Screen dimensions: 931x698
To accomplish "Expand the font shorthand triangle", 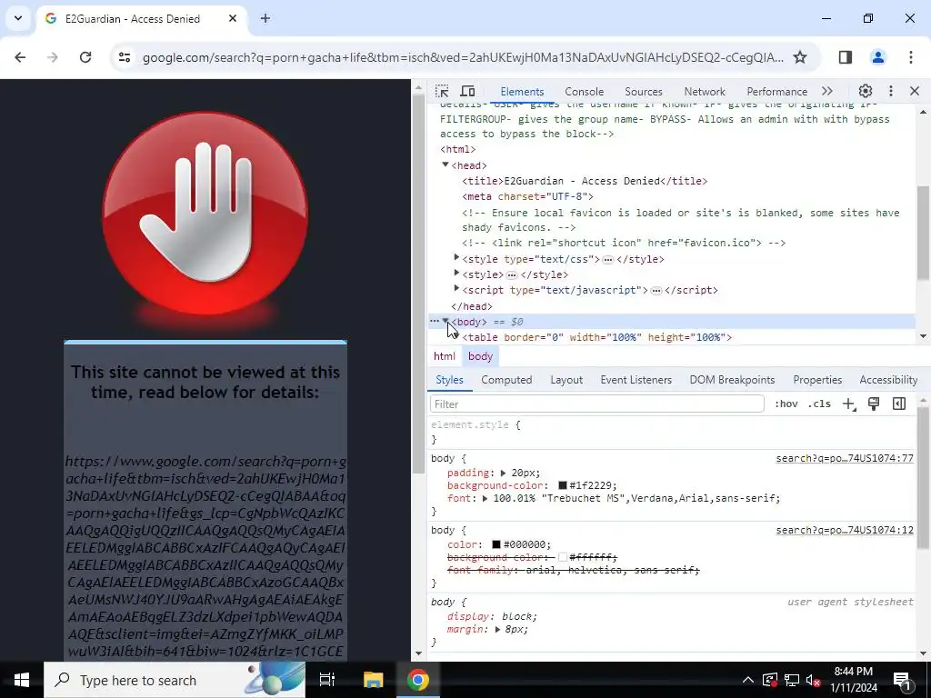I will pos(486,499).
